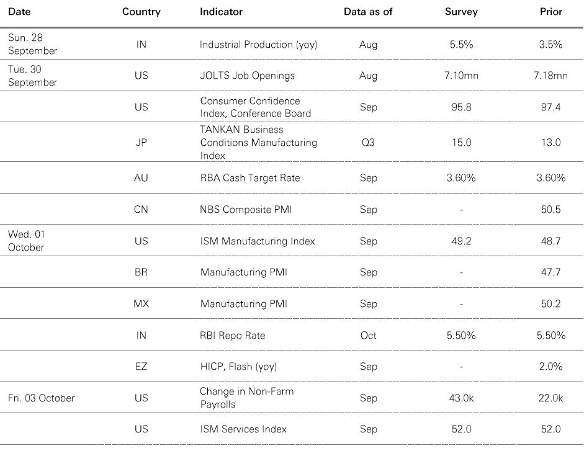
Task: Click the NBS Composite PMI indicator
Action: (245, 210)
